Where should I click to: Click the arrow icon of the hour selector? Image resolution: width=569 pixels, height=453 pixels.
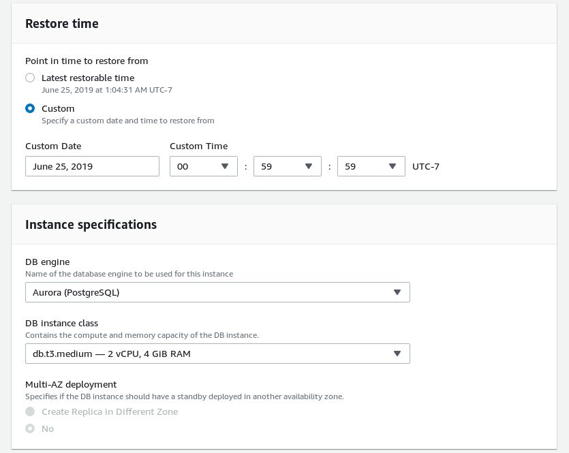[x=225, y=166]
